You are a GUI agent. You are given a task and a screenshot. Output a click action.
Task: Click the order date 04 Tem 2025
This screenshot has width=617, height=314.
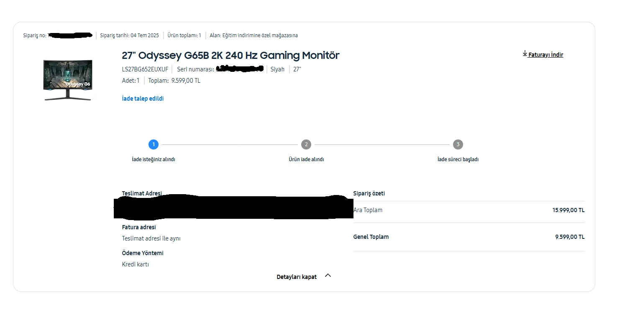click(145, 35)
